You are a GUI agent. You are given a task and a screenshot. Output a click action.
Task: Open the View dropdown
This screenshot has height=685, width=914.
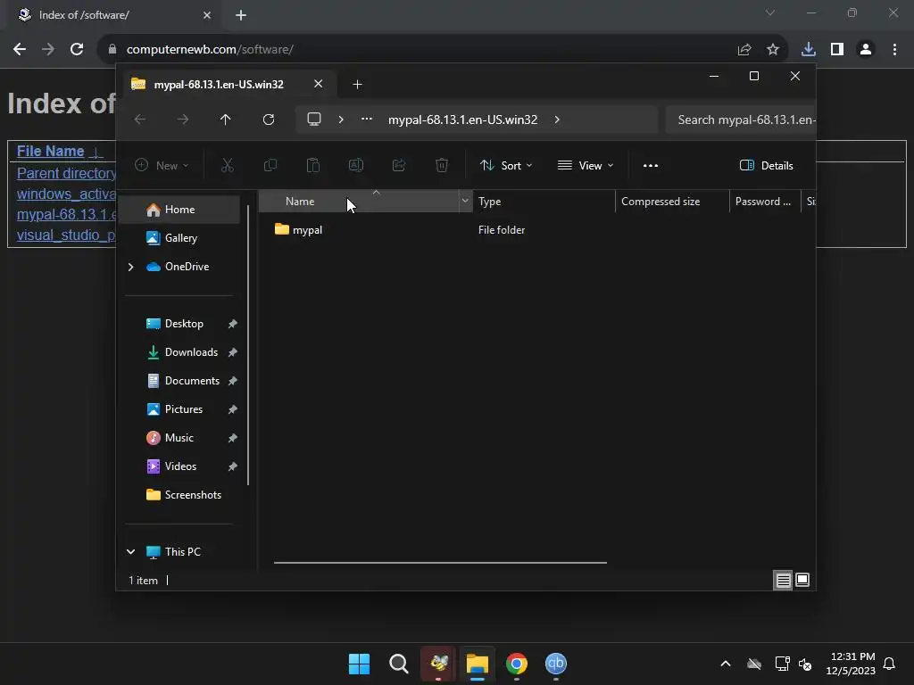[x=586, y=165]
